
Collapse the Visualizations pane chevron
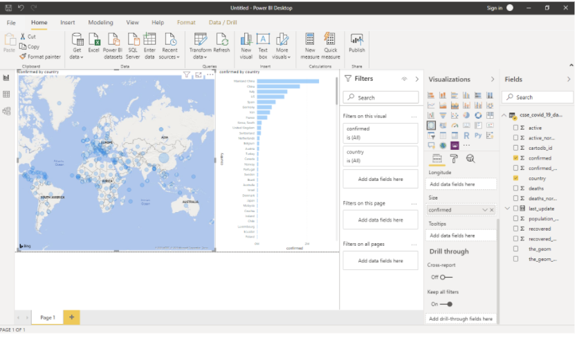tap(493, 79)
